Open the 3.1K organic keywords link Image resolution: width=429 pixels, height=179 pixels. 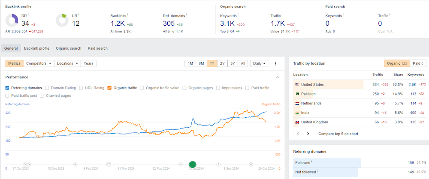tap(227, 24)
